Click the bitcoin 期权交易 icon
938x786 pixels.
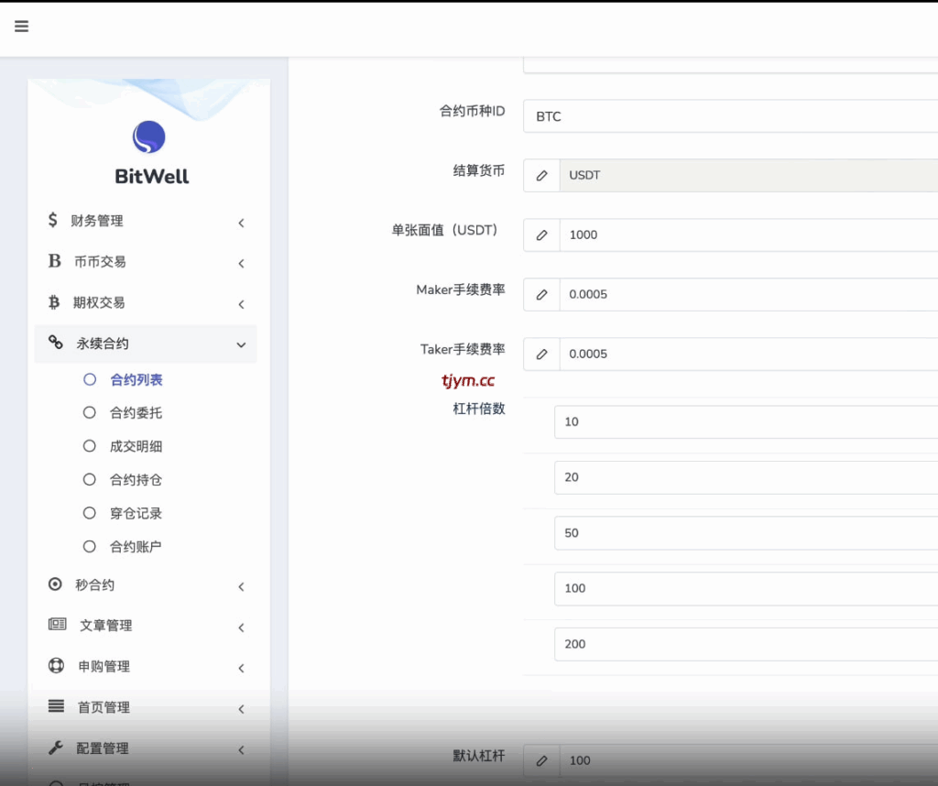tap(54, 302)
